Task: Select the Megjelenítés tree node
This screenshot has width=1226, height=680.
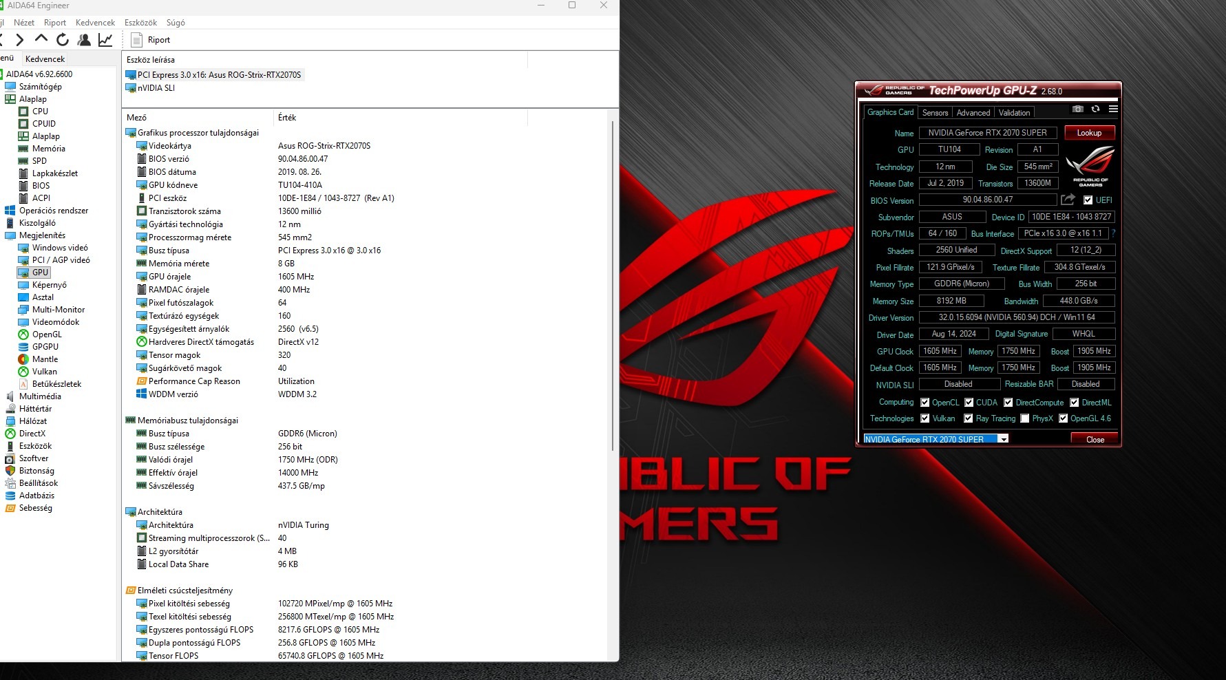Action: tap(42, 235)
